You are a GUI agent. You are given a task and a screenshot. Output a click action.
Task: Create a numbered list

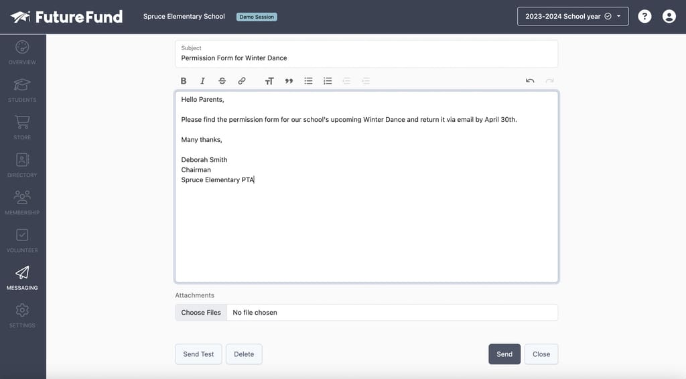point(328,81)
